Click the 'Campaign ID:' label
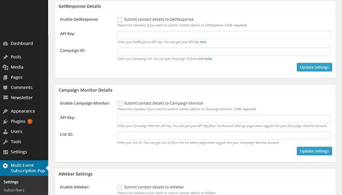Viewport: 342px width, 195px height. coord(73,51)
